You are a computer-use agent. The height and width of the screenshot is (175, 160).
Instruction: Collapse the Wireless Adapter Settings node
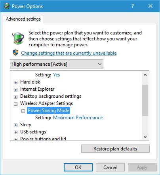click(x=15, y=104)
